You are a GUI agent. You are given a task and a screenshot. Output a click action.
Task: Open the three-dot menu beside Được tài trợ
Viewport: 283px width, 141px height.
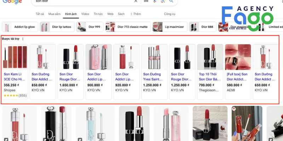click(23, 39)
